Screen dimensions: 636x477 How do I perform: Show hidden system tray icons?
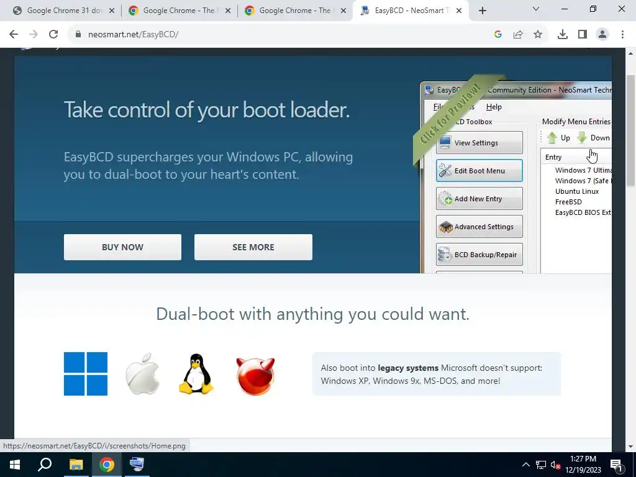[525, 465]
